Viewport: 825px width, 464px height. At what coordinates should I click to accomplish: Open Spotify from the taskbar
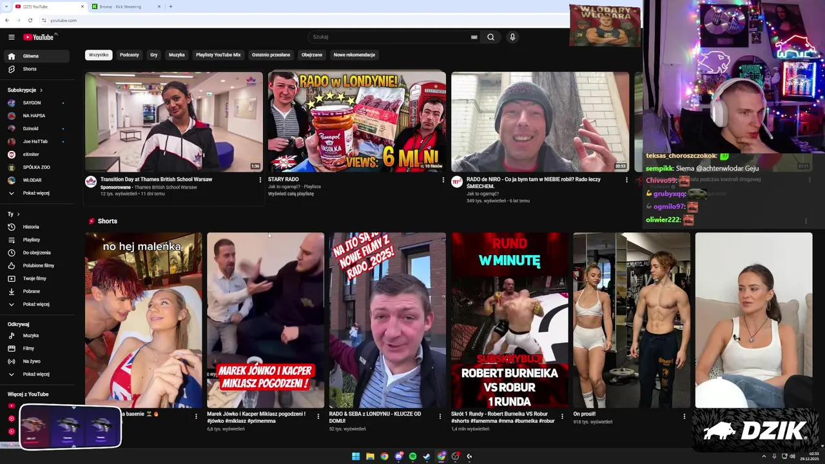(x=412, y=456)
